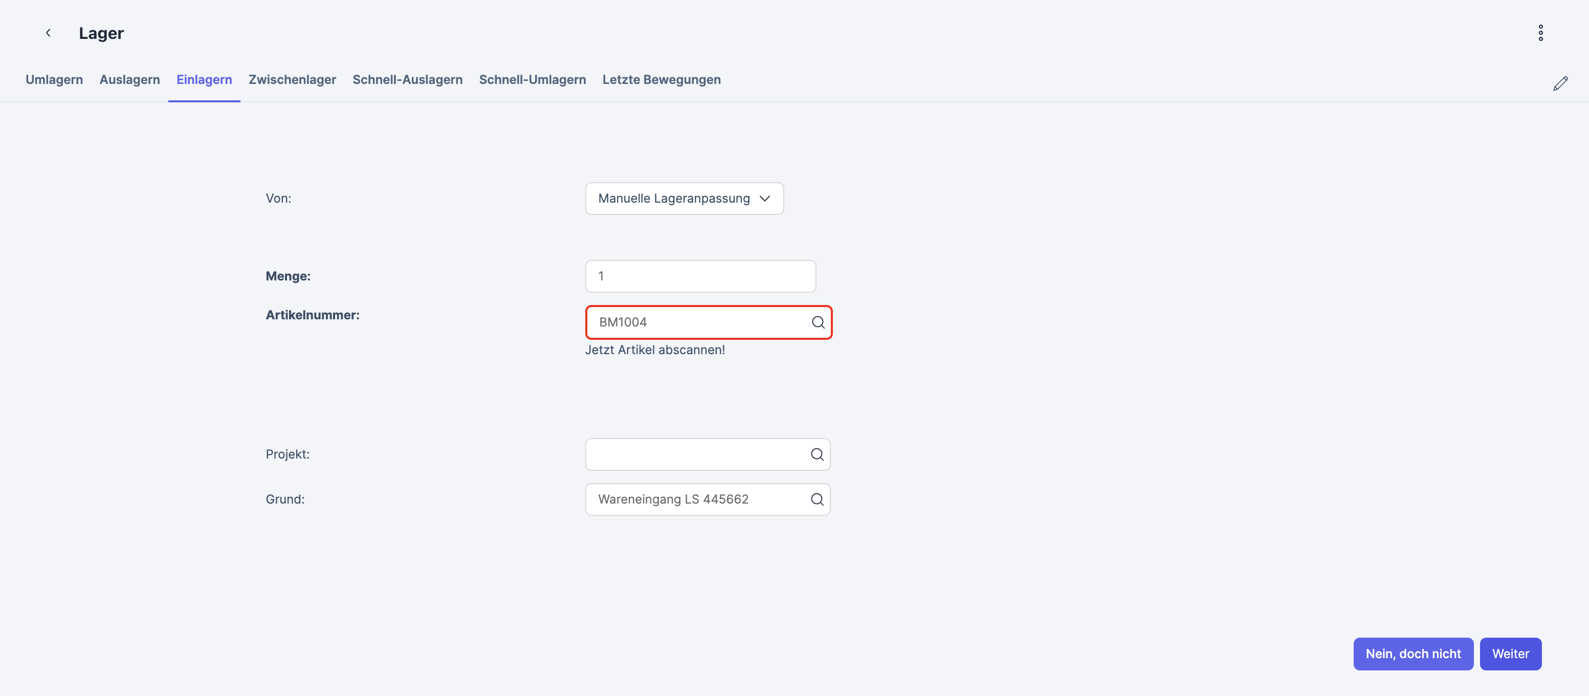
Task: Expand the Manuelle Lageranpassung dropdown
Action: 684,199
